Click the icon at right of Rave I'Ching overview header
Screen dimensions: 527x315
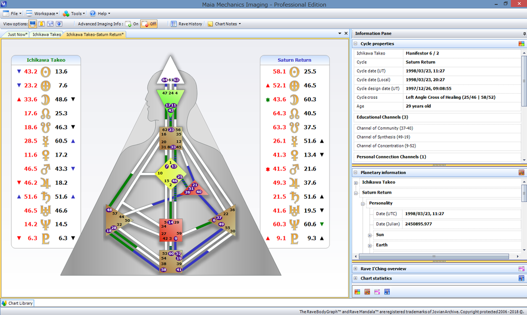tap(521, 269)
